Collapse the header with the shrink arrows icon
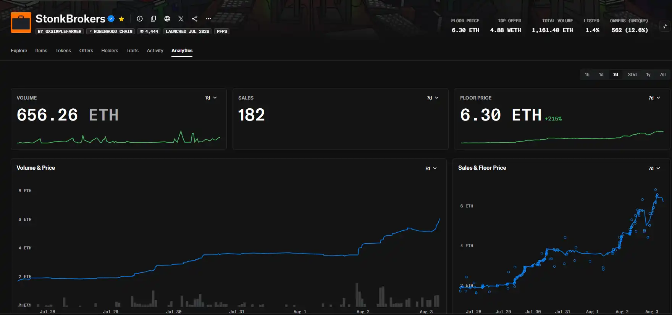This screenshot has height=315, width=672. (x=665, y=26)
